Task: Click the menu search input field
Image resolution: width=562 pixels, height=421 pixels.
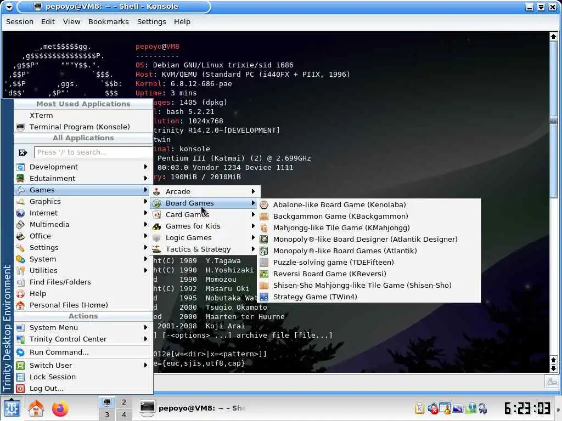Action: coord(93,152)
